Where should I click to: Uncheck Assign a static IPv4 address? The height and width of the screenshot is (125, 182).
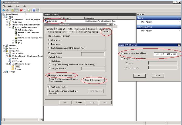[x=122, y=53]
